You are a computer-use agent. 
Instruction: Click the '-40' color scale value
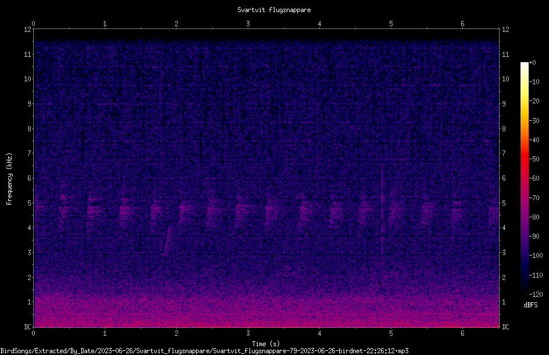pos(534,140)
